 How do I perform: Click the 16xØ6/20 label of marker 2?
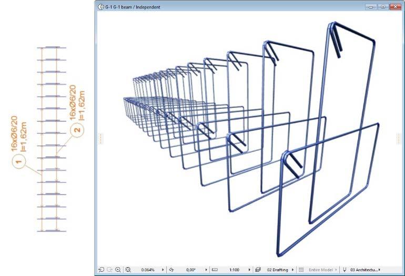73,103
